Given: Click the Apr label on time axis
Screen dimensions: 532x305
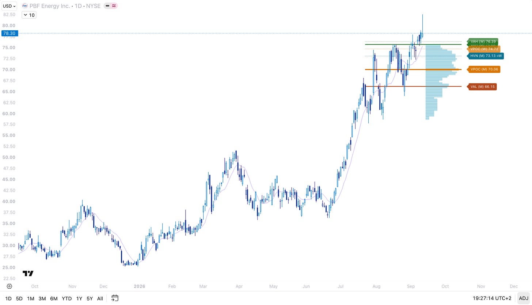Looking at the screenshot, I should pyautogui.click(x=240, y=286).
